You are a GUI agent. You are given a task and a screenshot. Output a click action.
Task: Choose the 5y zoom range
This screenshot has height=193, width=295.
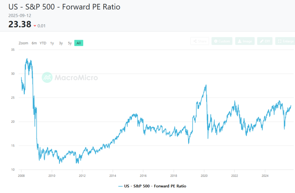coord(70,43)
